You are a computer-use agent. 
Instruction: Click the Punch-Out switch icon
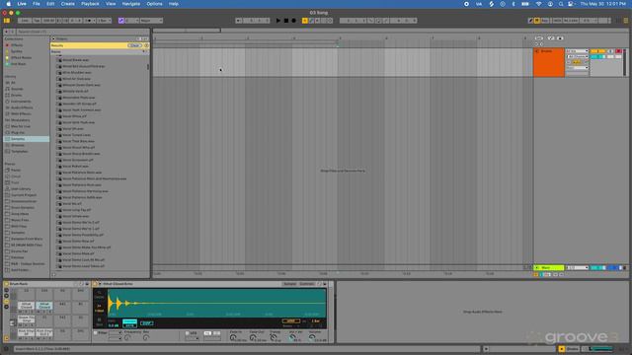pos(386,21)
